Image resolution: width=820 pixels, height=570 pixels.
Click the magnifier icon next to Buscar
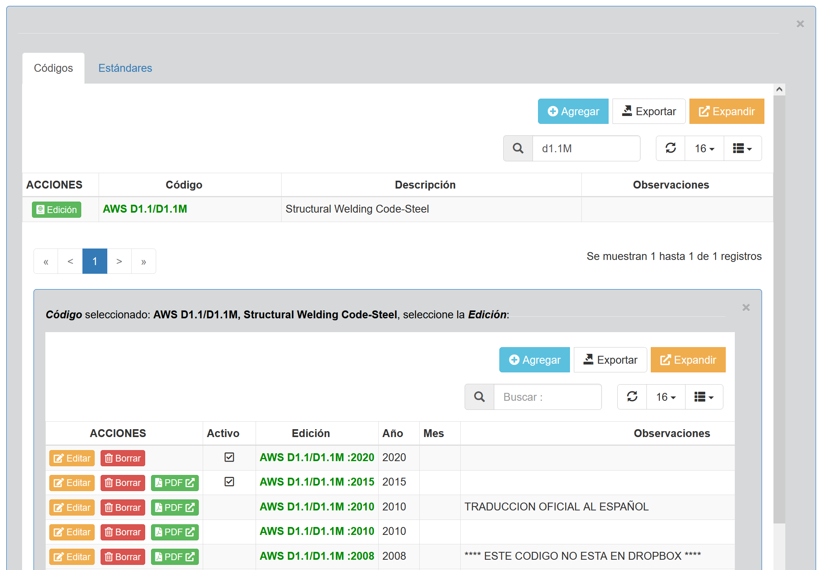479,397
